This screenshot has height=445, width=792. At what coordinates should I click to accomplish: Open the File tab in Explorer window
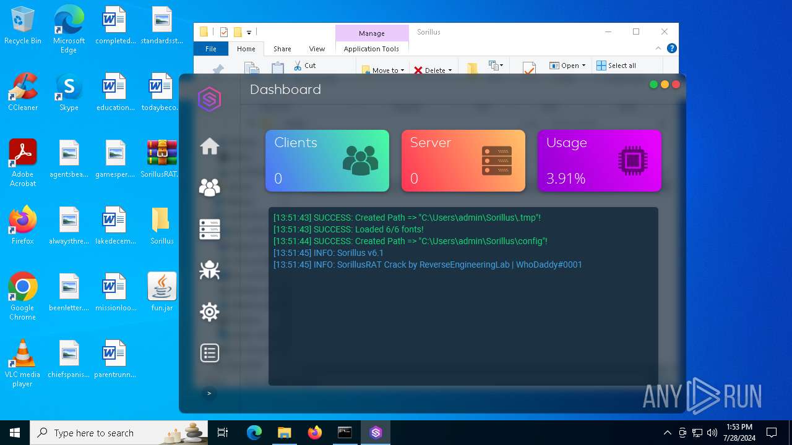pyautogui.click(x=211, y=49)
